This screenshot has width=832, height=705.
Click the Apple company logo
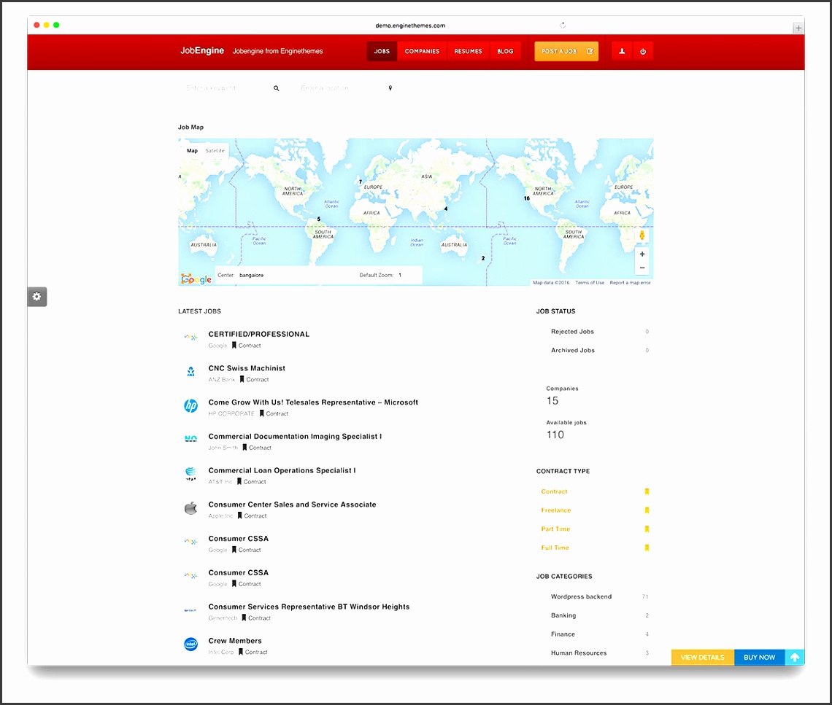(190, 508)
